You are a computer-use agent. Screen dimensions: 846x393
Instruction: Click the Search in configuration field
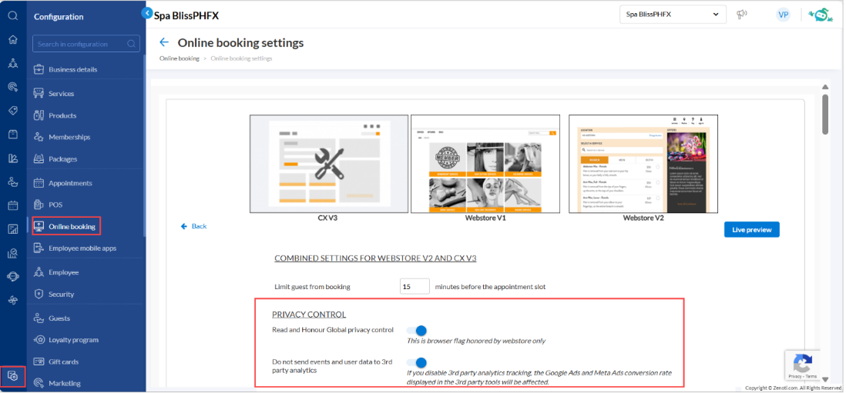[x=86, y=44]
